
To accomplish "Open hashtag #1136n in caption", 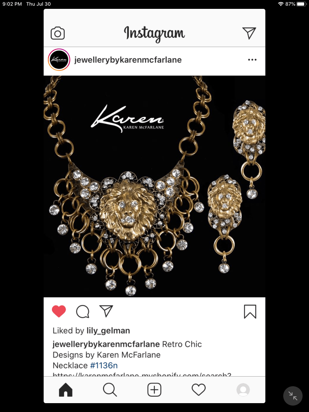I will (104, 365).
